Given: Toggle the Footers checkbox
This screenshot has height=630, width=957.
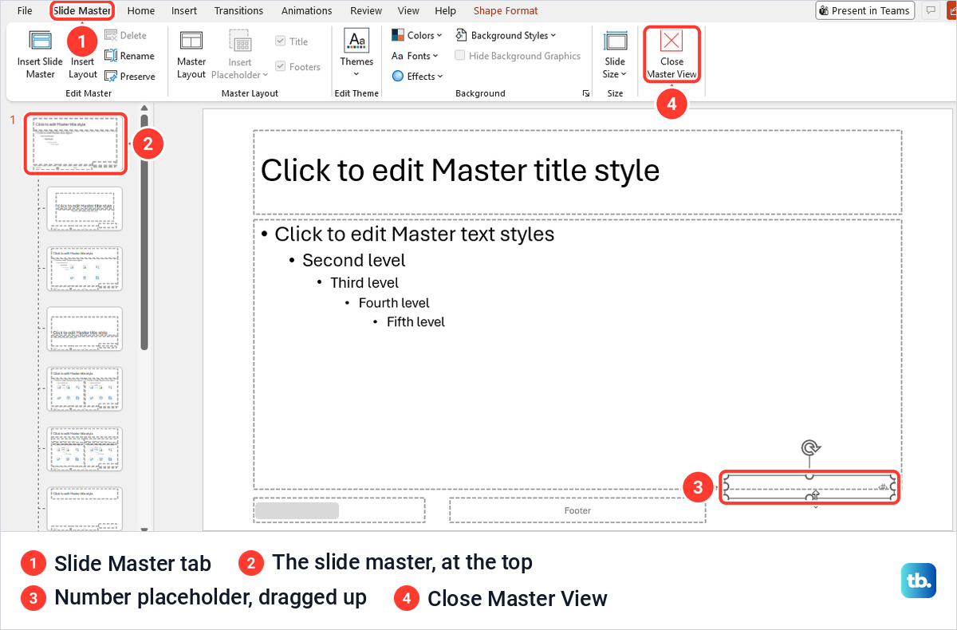Looking at the screenshot, I should coord(281,67).
